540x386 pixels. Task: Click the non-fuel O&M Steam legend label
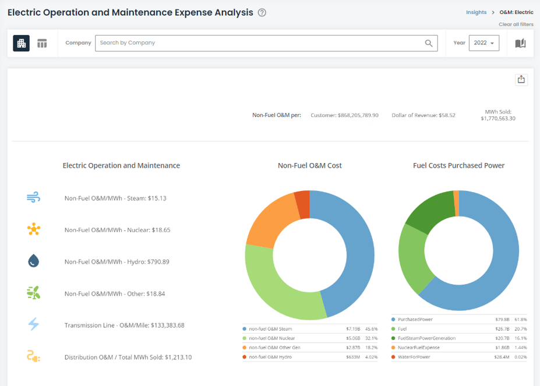click(270, 329)
